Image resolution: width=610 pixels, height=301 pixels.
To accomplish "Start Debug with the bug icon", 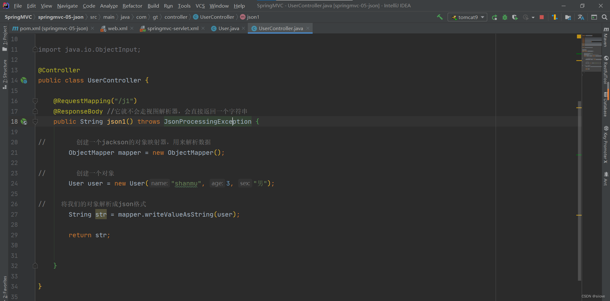I will 505,17.
